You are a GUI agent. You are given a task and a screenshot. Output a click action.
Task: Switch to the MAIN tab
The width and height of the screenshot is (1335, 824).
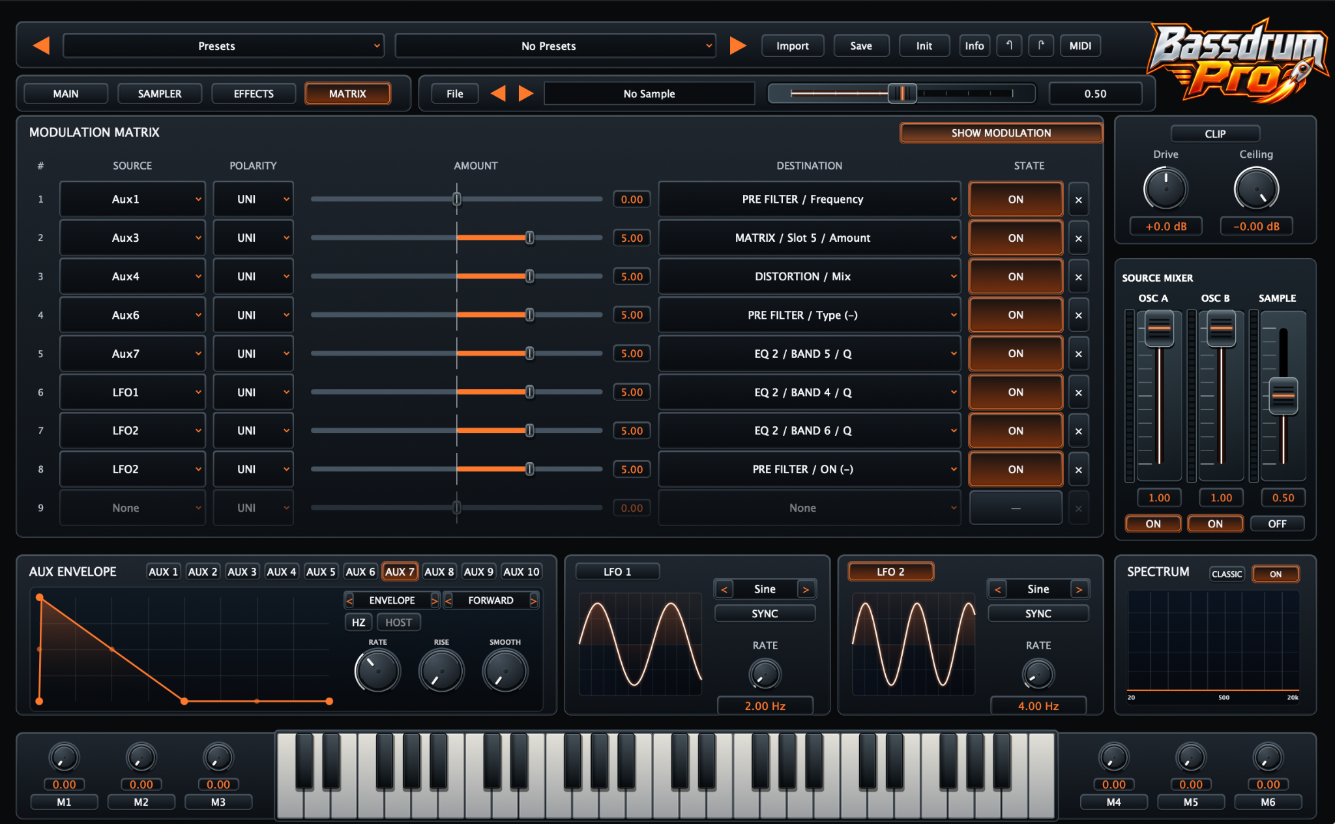[66, 93]
